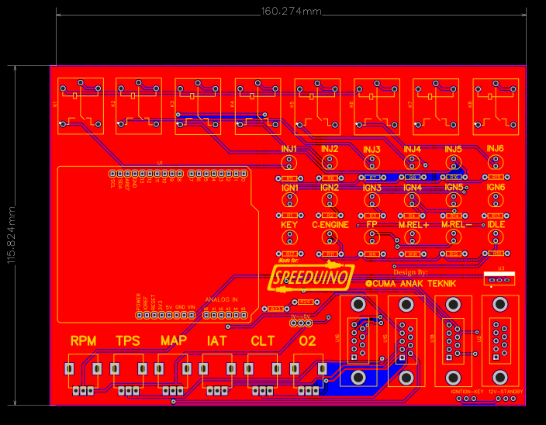Click the IGN3 LED component
Viewport: 546px width, 425px height.
pos(371,201)
